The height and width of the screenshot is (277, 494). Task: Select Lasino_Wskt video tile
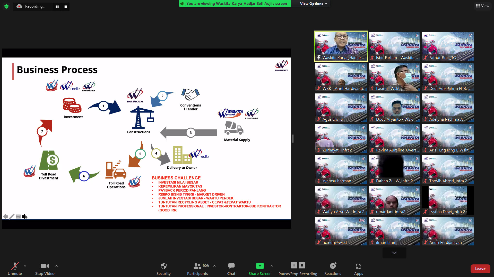394,77
